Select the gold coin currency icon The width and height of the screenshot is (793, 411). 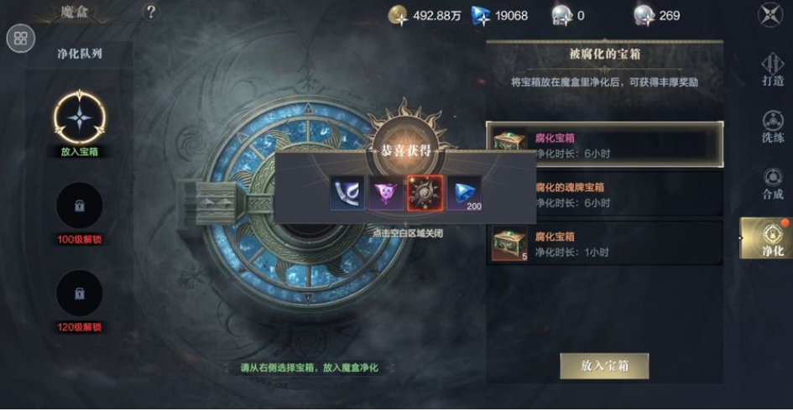tap(398, 16)
